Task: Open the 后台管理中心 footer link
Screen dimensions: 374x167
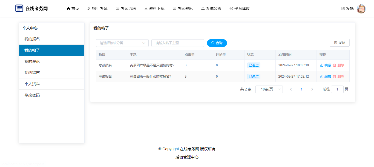Action: pos(187,157)
